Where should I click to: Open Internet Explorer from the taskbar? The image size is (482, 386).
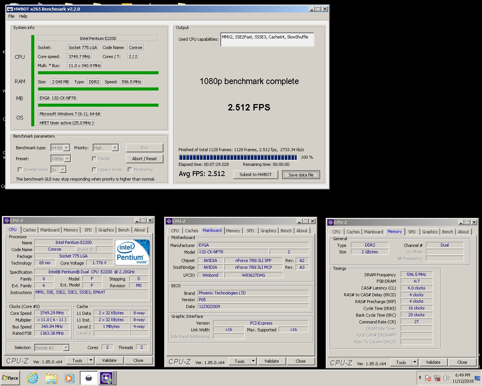pyautogui.click(x=33, y=378)
